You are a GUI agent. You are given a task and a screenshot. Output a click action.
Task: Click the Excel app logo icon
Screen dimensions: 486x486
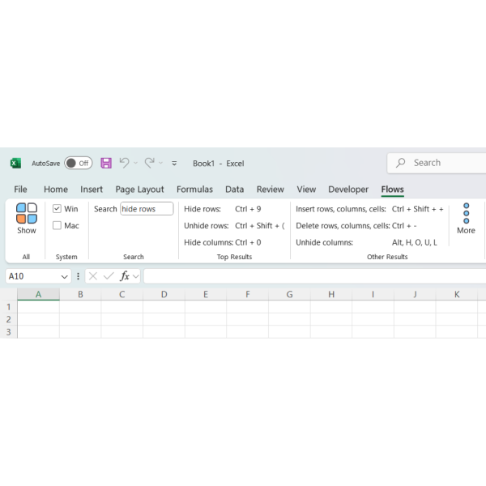point(15,163)
